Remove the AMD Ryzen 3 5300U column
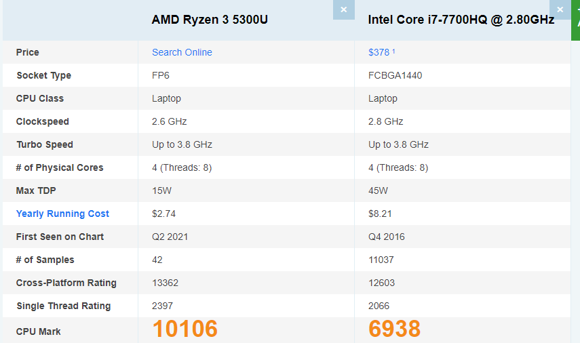580x343 pixels. 344,9
